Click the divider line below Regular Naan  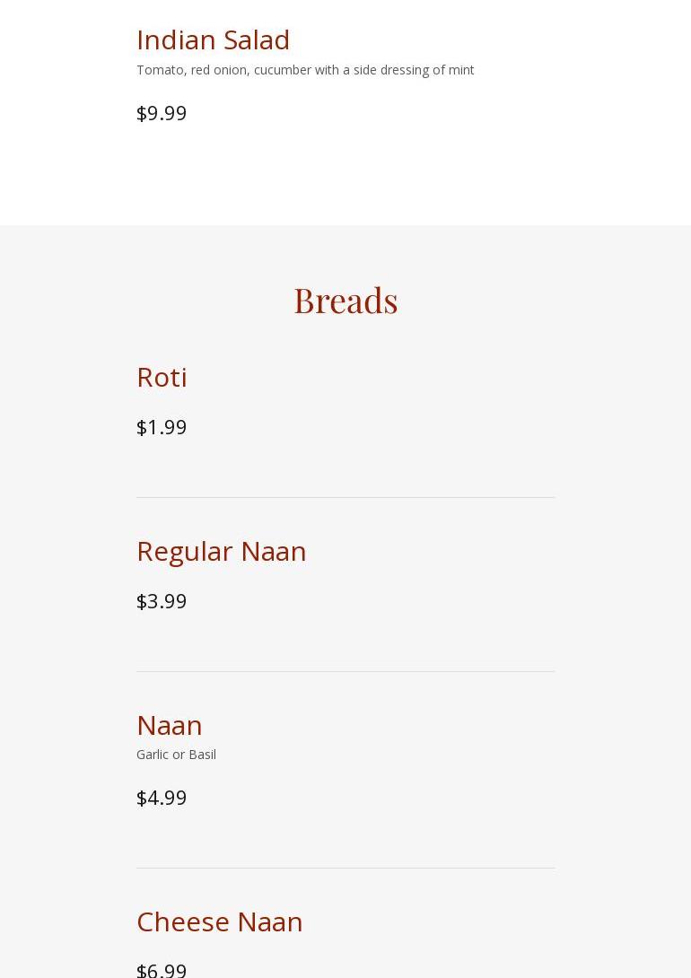345,671
